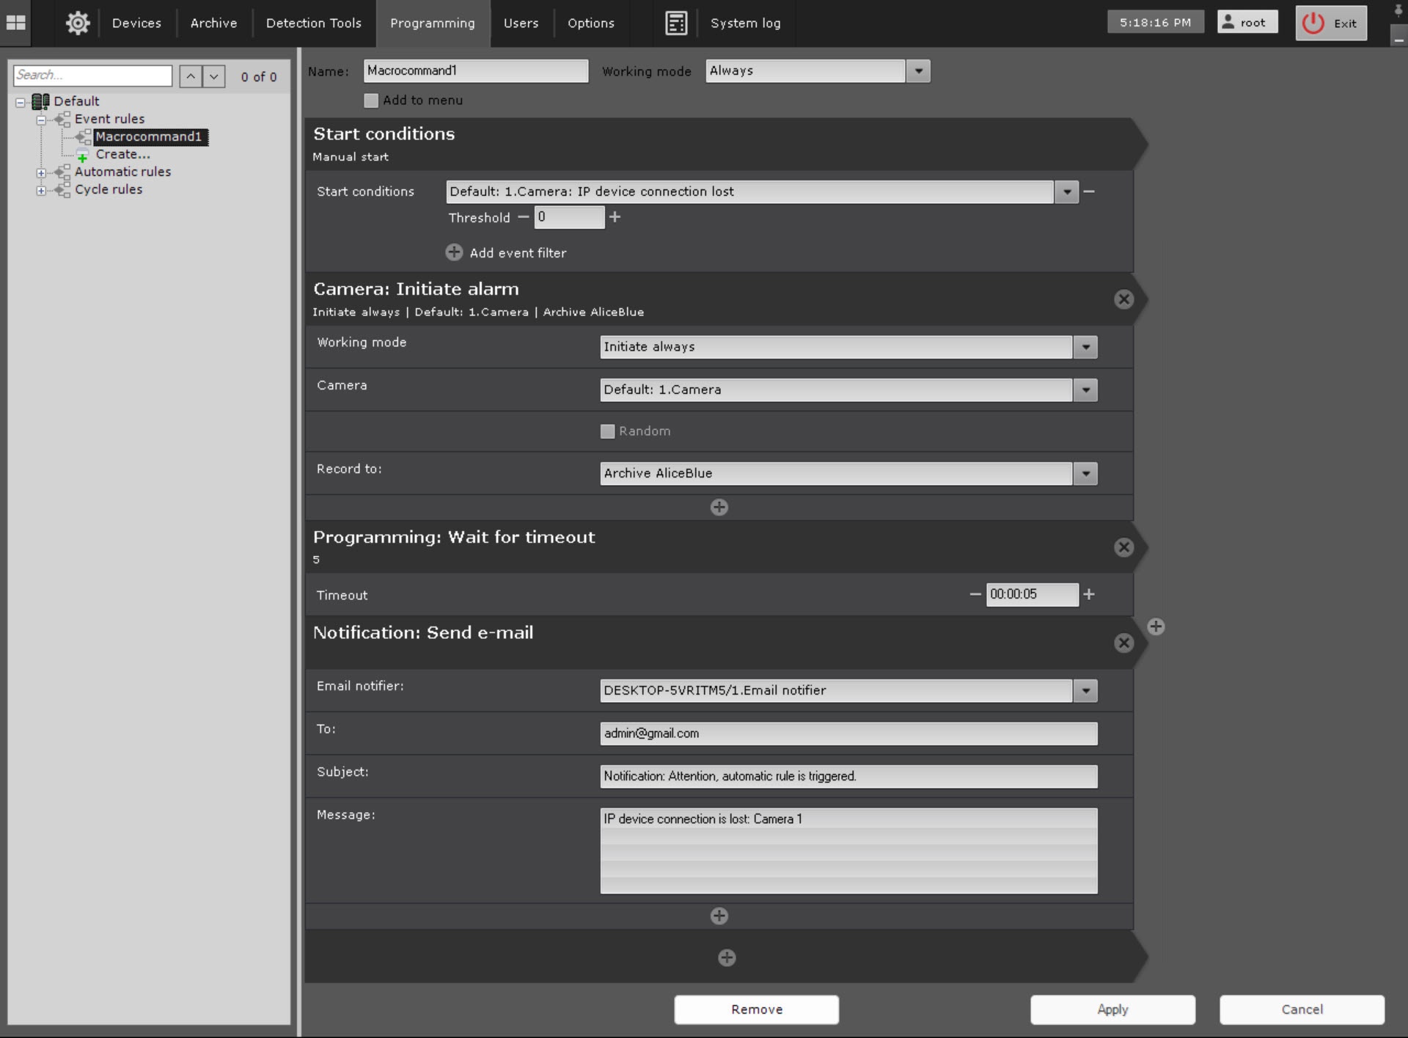Screen dimensions: 1408x1038
Task: Toggle the Random checkbox
Action: 607,431
